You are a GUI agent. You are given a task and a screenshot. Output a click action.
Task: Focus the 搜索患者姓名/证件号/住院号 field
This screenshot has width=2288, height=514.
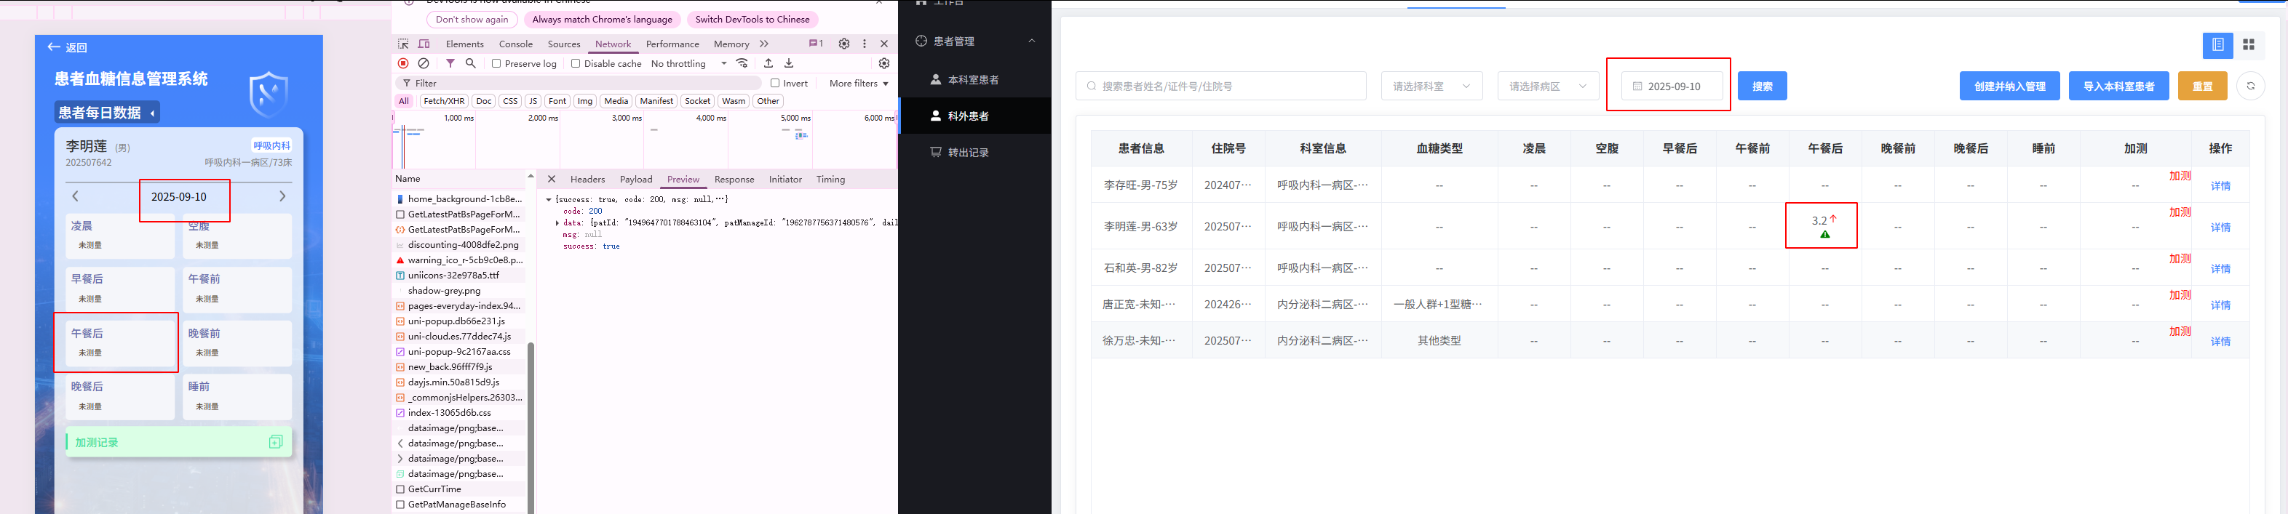1221,86
